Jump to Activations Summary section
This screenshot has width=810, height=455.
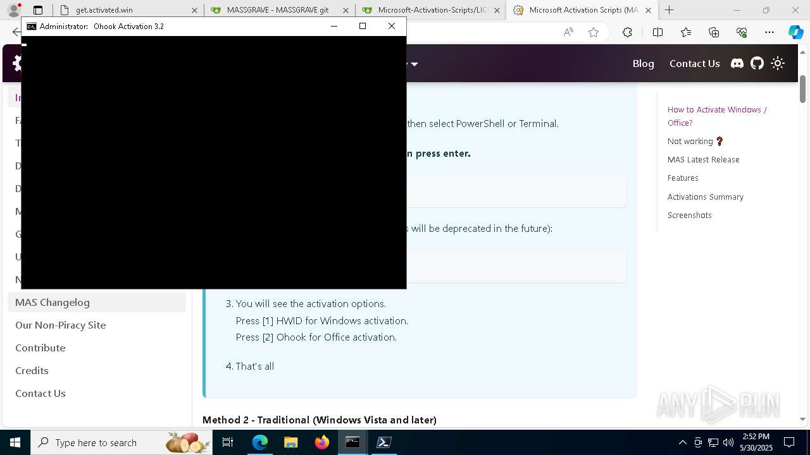705,197
